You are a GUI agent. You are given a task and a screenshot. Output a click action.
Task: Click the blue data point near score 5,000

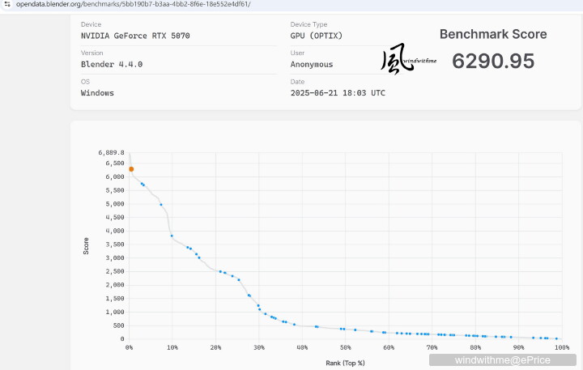[161, 205]
